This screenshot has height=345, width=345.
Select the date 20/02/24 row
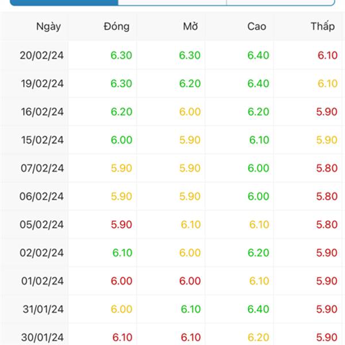tap(172, 55)
